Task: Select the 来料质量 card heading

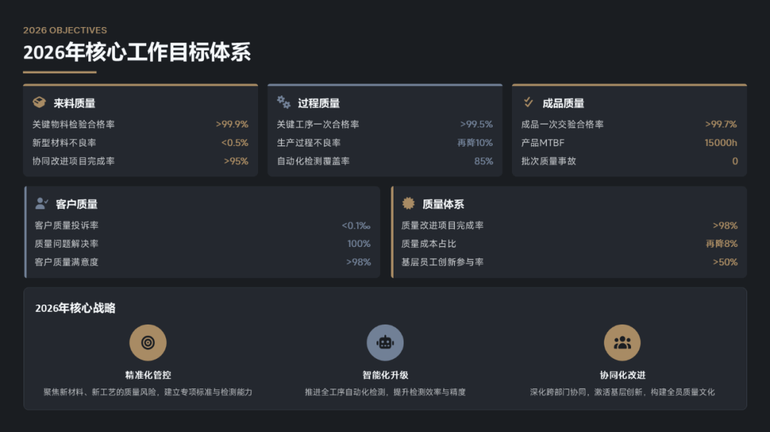Action: click(x=74, y=103)
